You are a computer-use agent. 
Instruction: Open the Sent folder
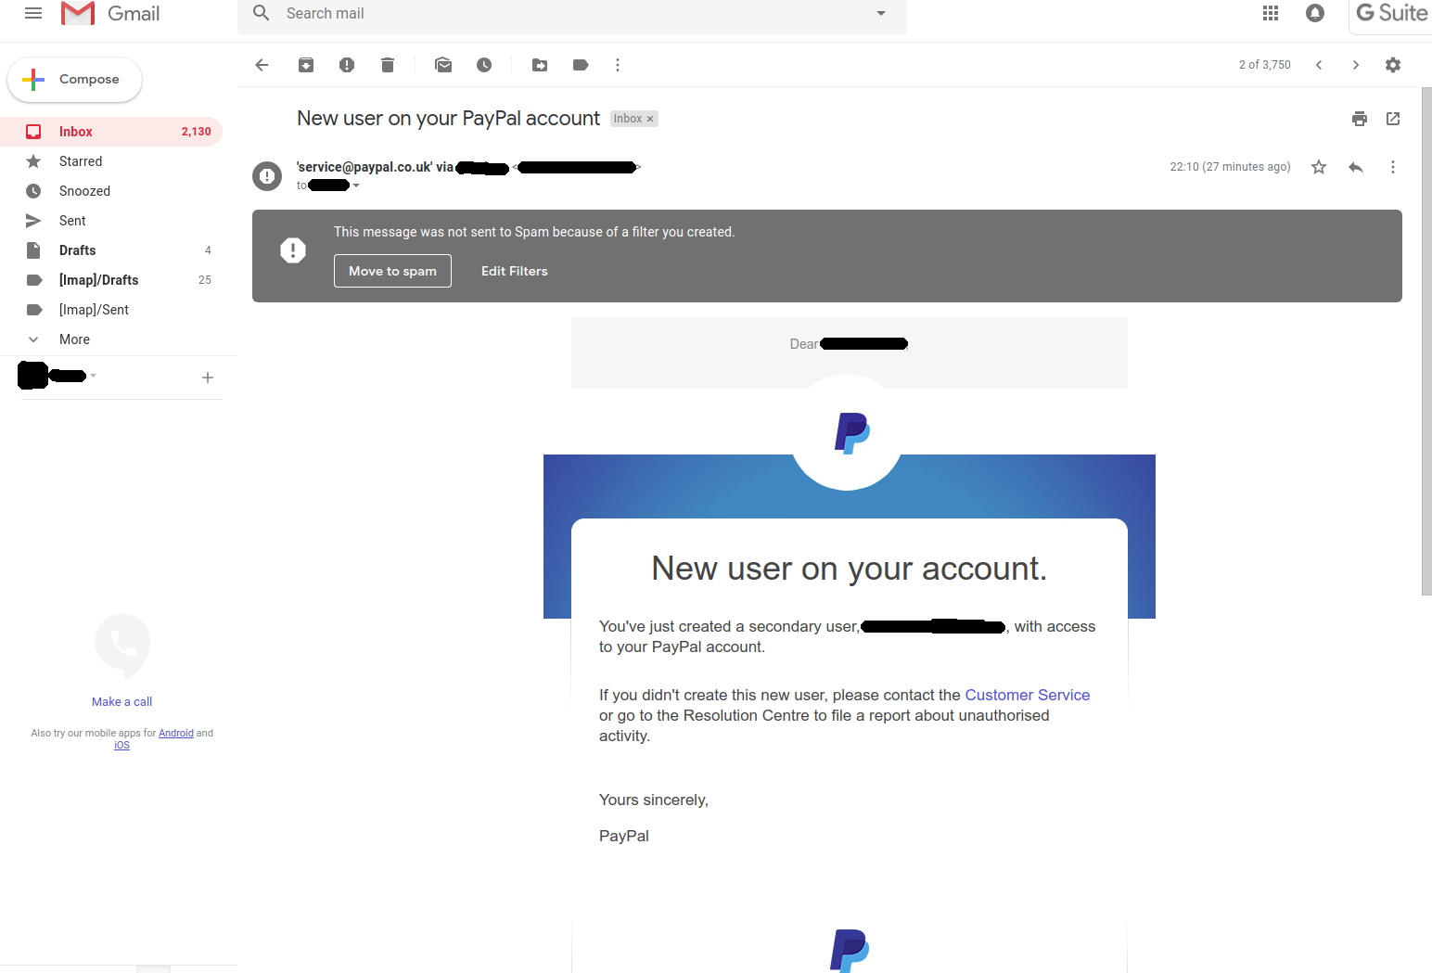111,221
